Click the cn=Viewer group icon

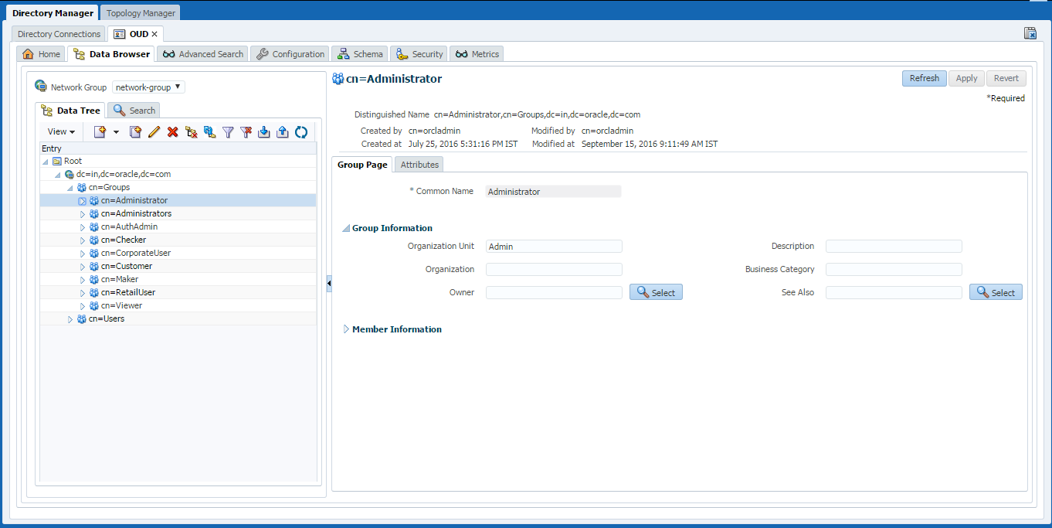click(x=94, y=305)
